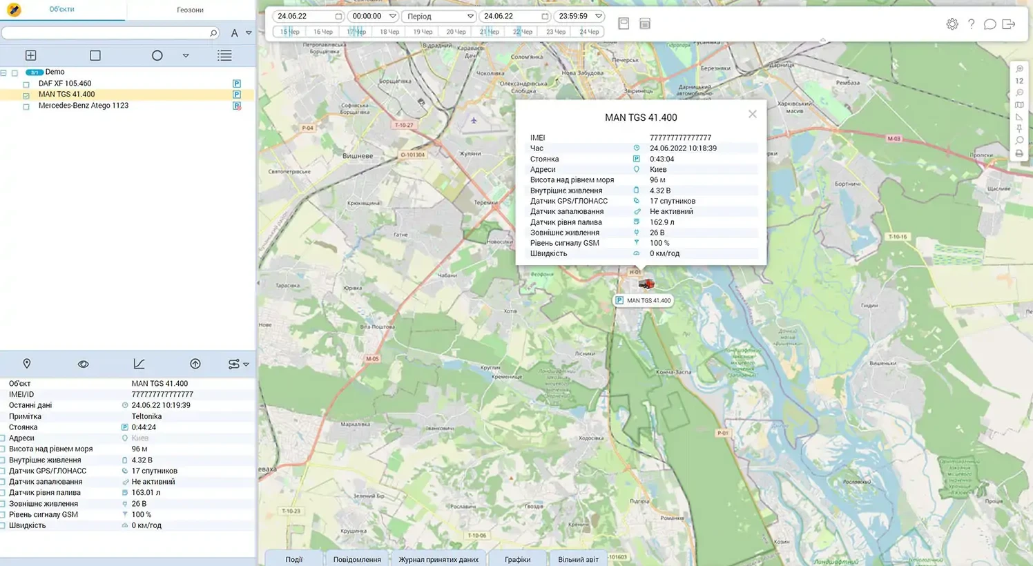This screenshot has height=566, width=1033.
Task: Open settings gear icon at top right
Action: [952, 24]
